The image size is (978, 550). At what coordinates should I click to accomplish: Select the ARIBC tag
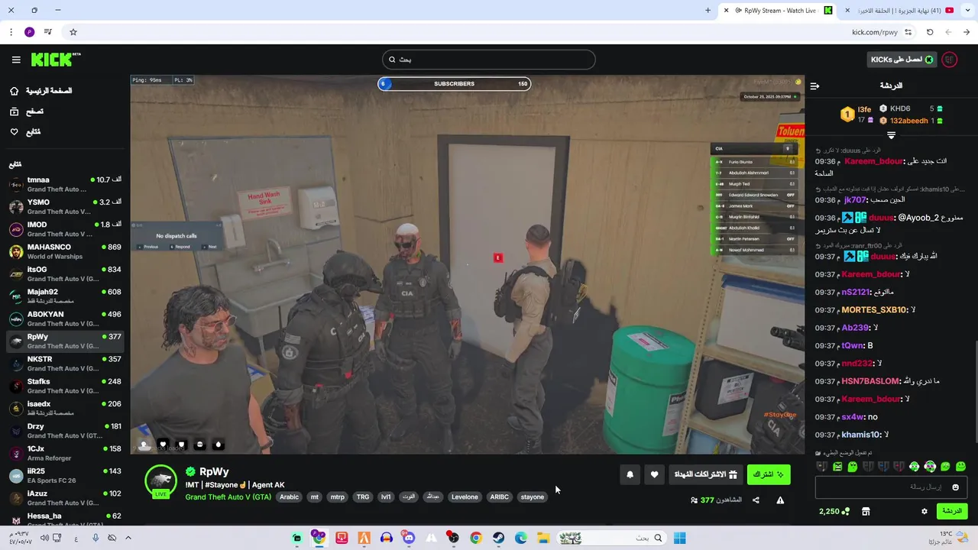click(x=500, y=497)
